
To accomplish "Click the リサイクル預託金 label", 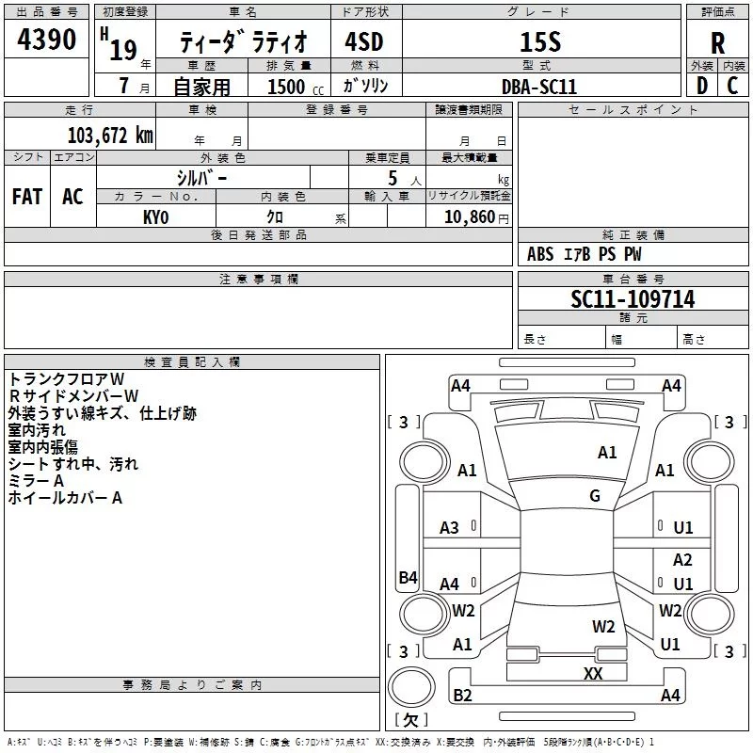I will click(x=469, y=196).
